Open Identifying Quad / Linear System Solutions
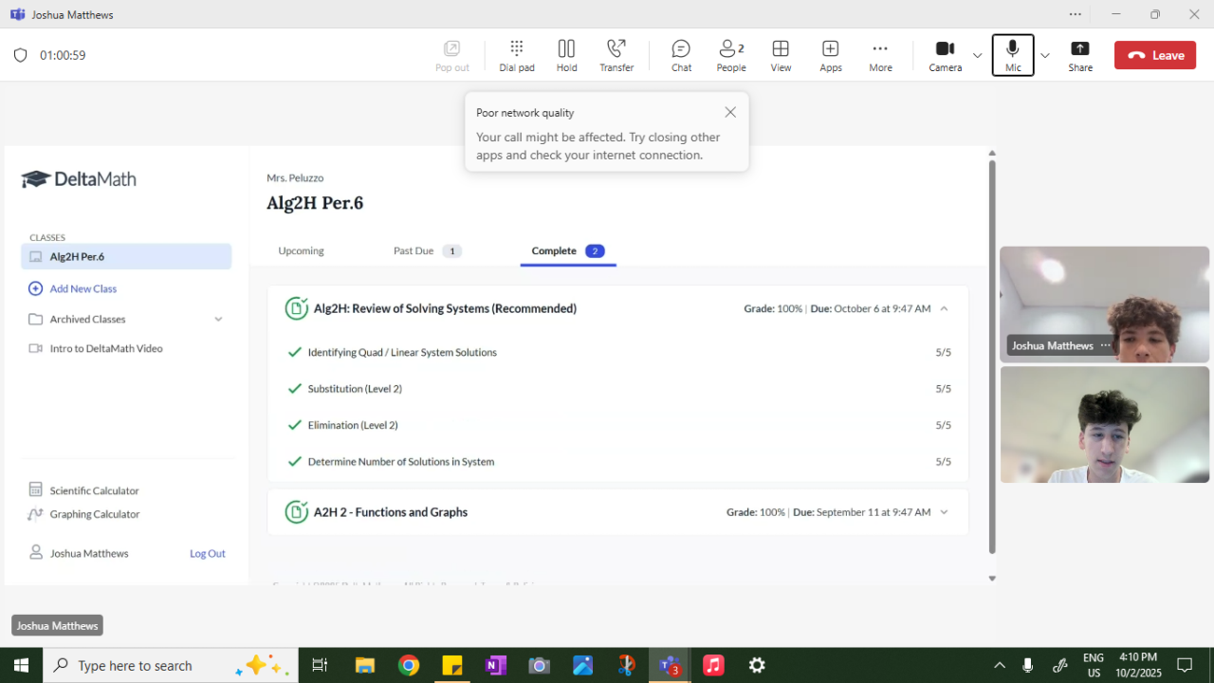This screenshot has width=1214, height=683. point(402,352)
